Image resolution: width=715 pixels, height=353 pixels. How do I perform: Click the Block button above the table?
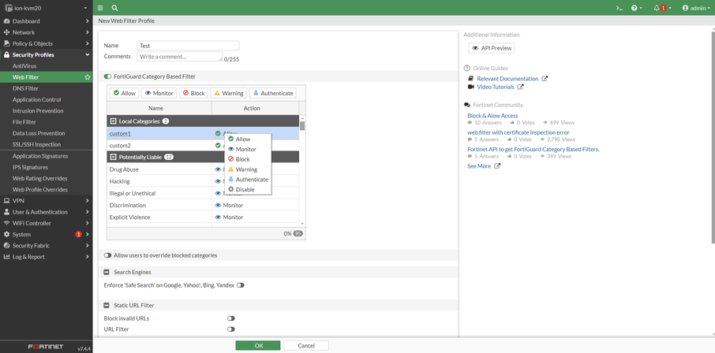pyautogui.click(x=194, y=93)
